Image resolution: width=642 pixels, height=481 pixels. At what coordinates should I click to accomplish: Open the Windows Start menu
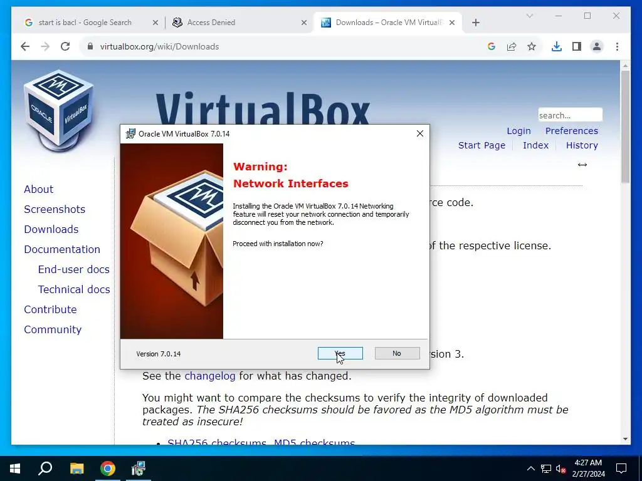pyautogui.click(x=15, y=468)
